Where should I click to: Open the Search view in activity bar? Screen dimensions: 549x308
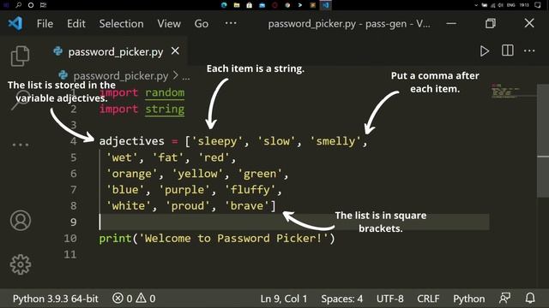pyautogui.click(x=21, y=100)
